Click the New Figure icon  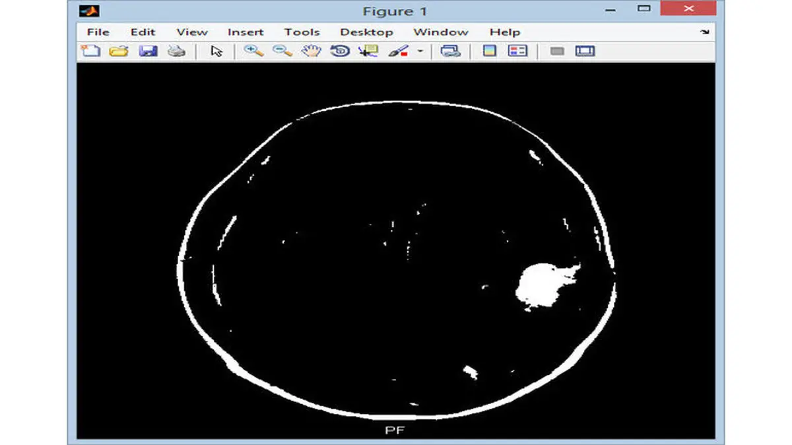(x=90, y=51)
